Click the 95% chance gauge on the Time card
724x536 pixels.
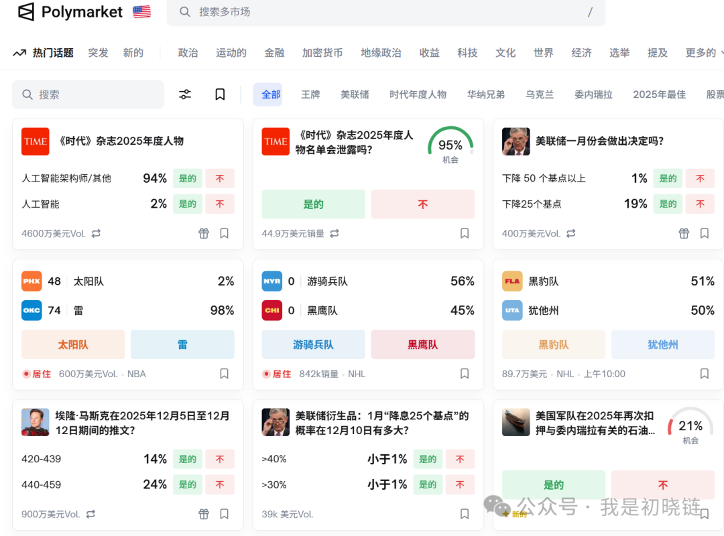coord(451,144)
